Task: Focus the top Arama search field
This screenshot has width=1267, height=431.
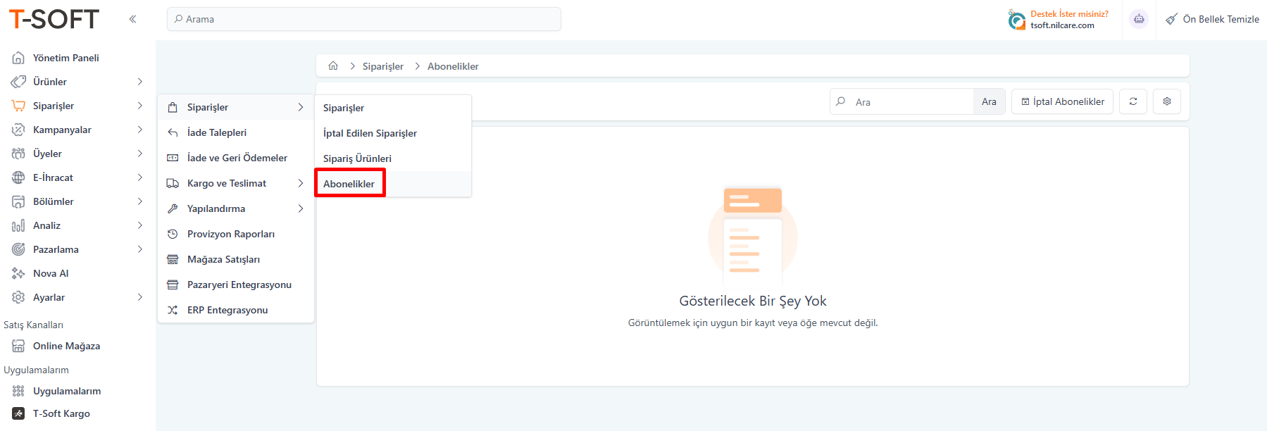Action: [364, 19]
